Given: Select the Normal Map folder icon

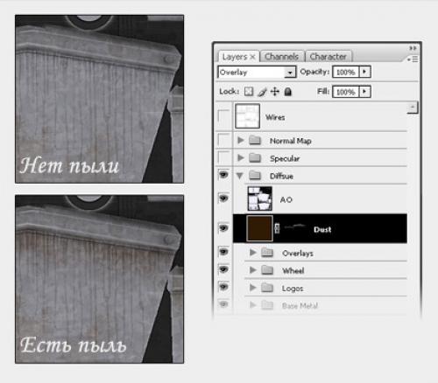Looking at the screenshot, I should 255,141.
